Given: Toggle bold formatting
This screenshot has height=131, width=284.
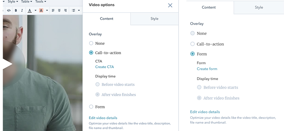Looking at the screenshot, I should (x=16, y=10).
